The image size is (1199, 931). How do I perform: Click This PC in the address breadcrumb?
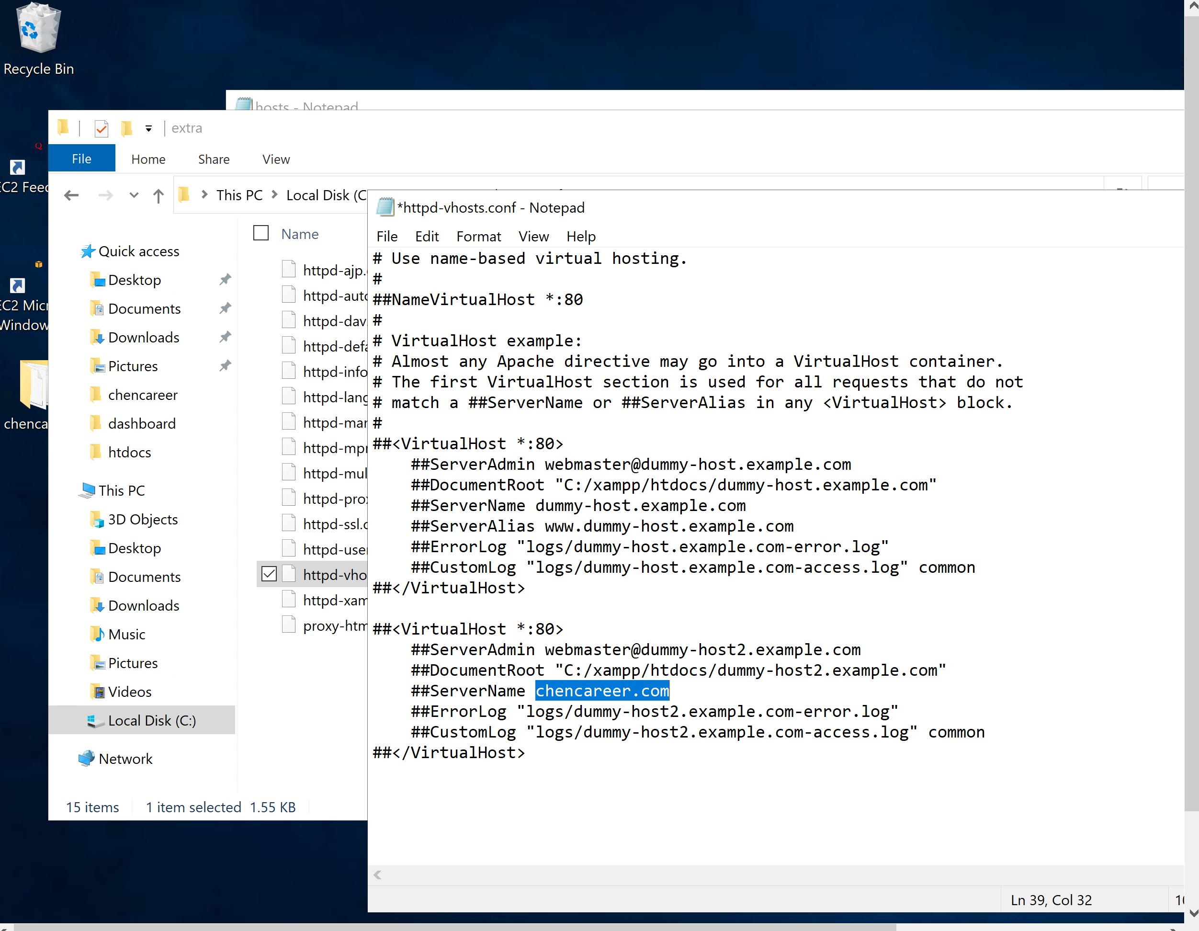click(239, 195)
